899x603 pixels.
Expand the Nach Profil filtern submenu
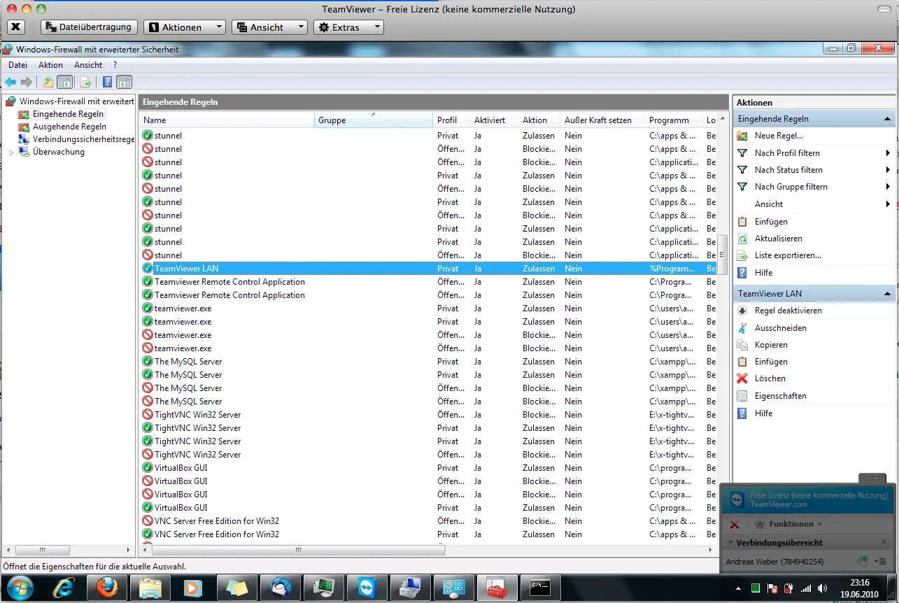[x=787, y=152]
